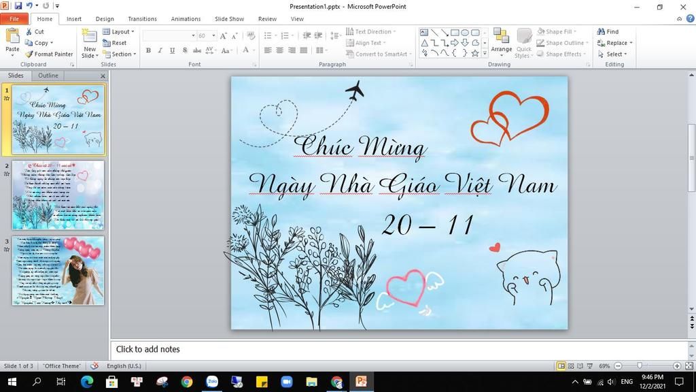Open the Arrange menu

(x=501, y=43)
